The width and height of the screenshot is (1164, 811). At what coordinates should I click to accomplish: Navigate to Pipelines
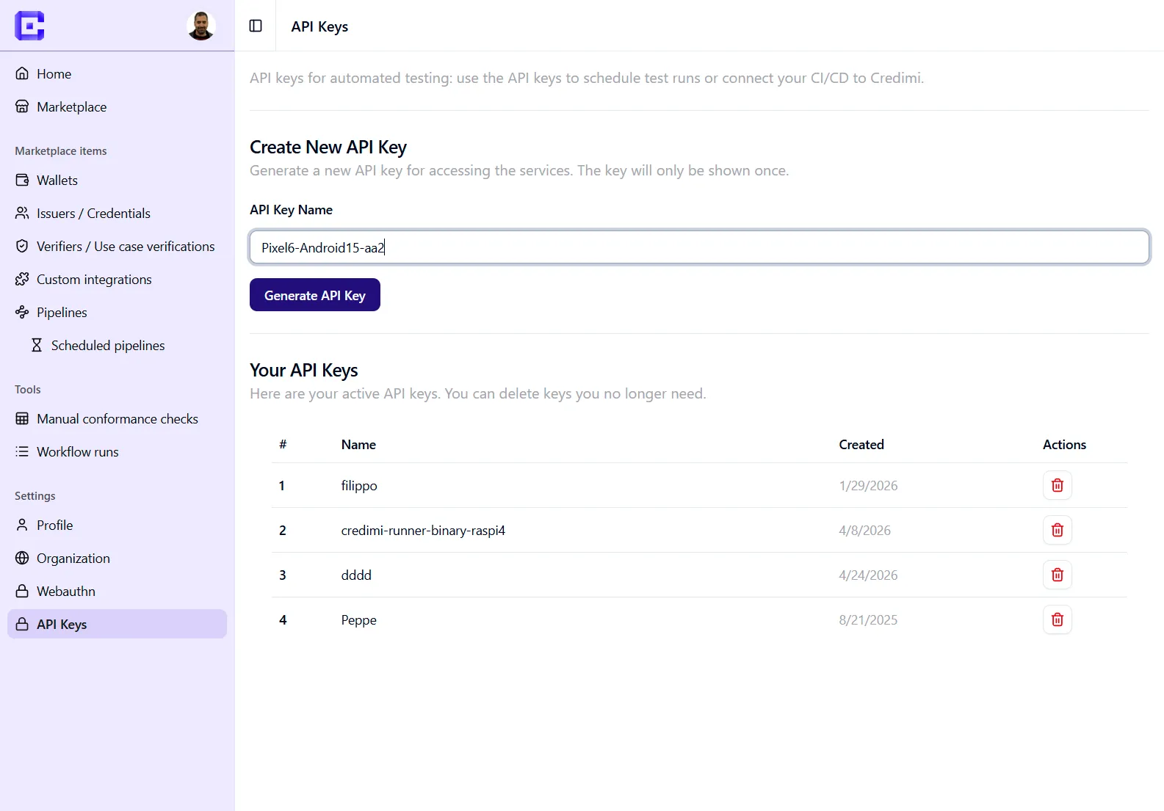point(117,312)
